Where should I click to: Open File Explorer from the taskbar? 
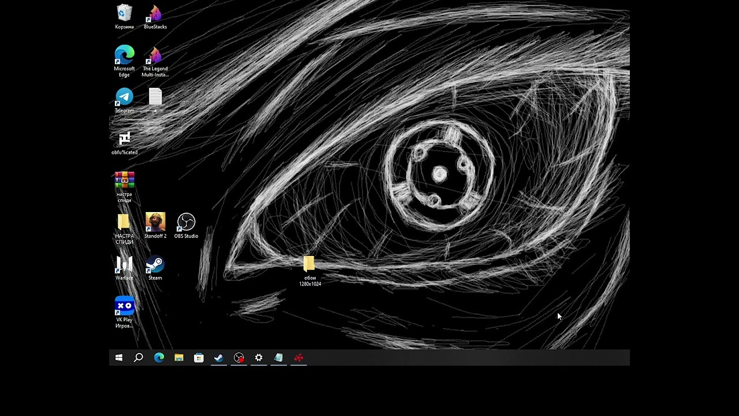(179, 358)
